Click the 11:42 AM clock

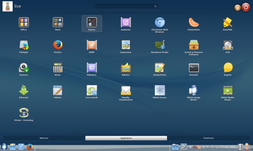pyautogui.click(x=227, y=147)
